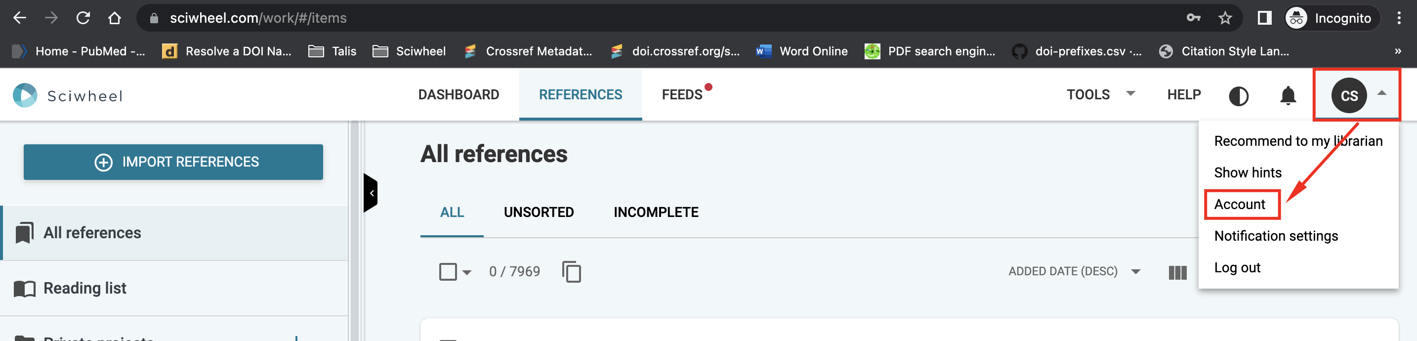
Task: Open the column layout view icon
Action: click(1177, 272)
